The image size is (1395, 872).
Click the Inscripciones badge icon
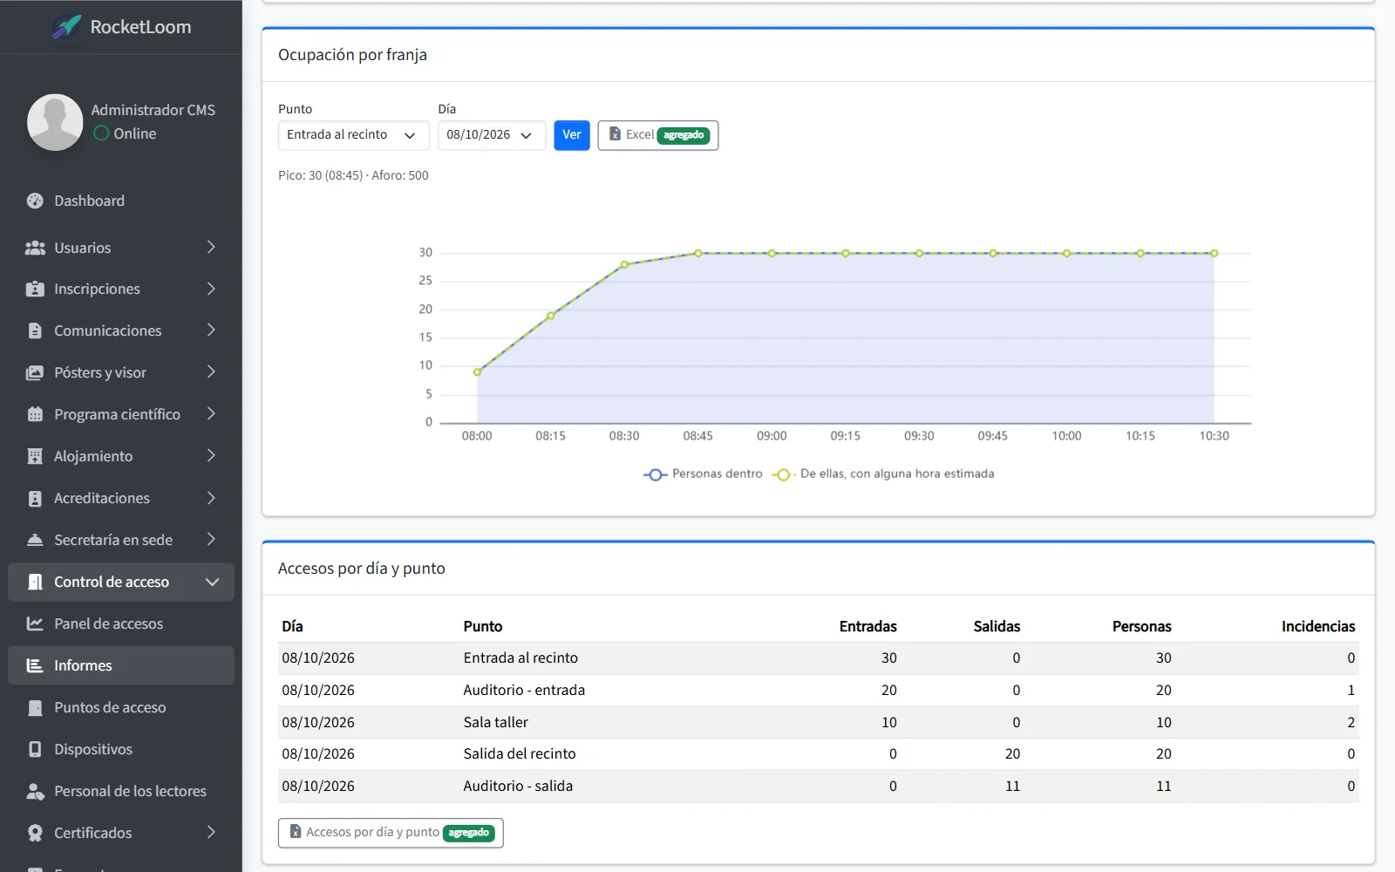[x=35, y=289]
